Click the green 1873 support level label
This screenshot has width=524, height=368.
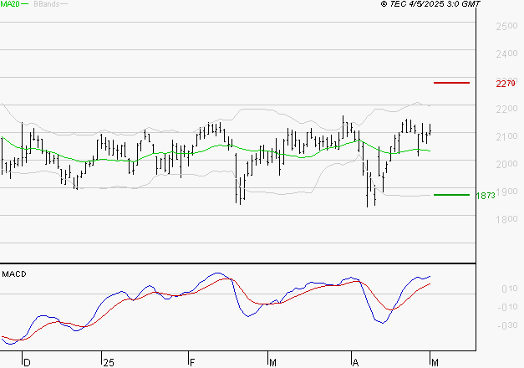pyautogui.click(x=486, y=196)
